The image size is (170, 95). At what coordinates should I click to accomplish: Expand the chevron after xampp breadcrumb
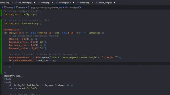pos(15,8)
